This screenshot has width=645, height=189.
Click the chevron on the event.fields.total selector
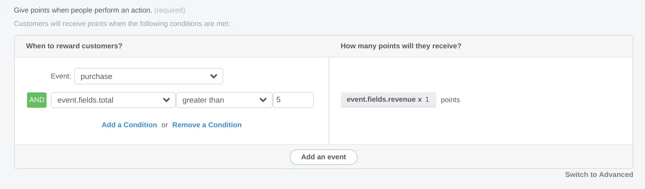click(x=166, y=100)
